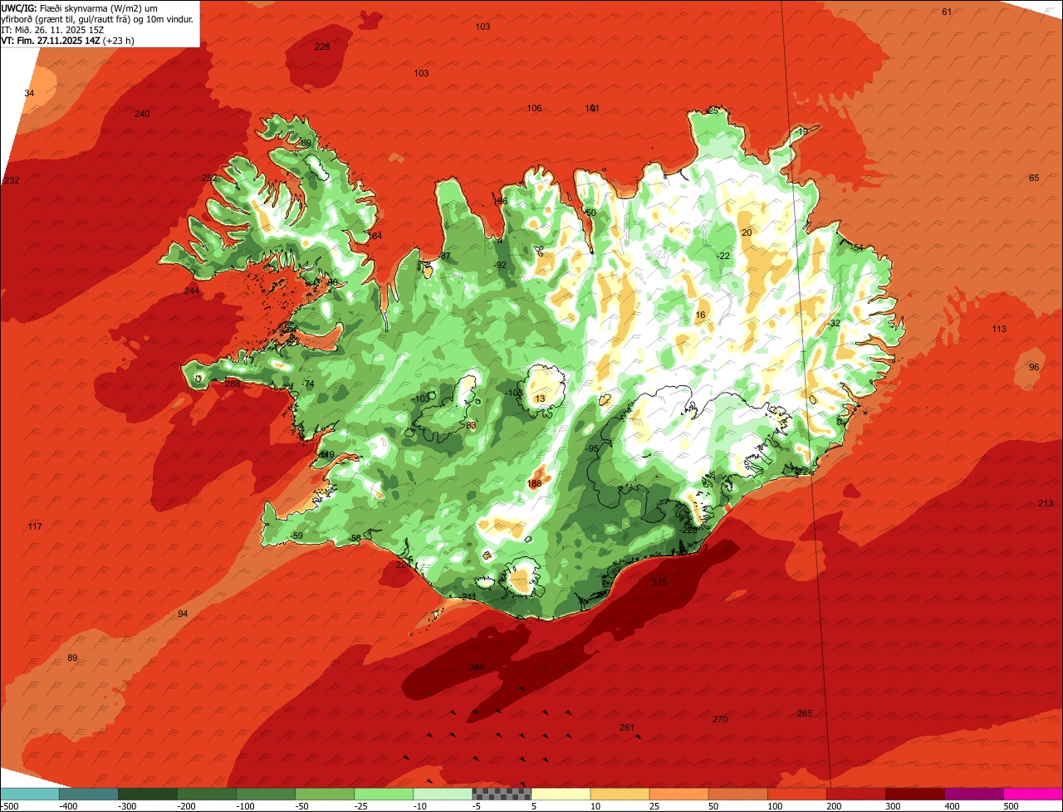
Task: Click the map value 117
Action: point(34,526)
